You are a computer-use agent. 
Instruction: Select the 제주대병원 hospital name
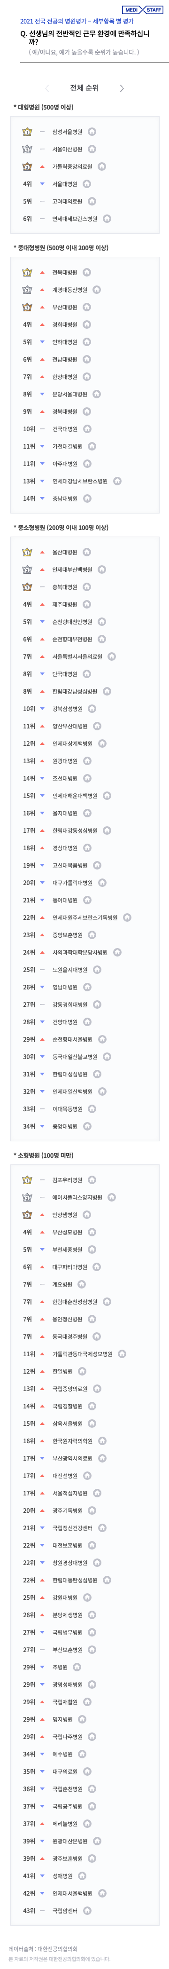coord(64,605)
